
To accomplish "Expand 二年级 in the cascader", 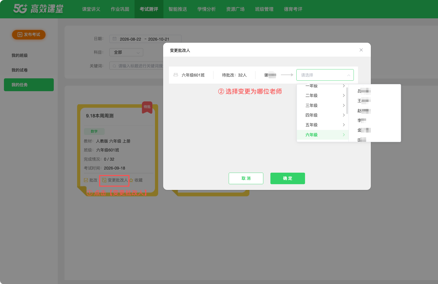I will coord(323,96).
